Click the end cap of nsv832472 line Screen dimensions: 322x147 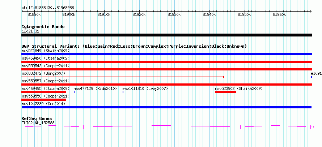(x=224, y=77)
